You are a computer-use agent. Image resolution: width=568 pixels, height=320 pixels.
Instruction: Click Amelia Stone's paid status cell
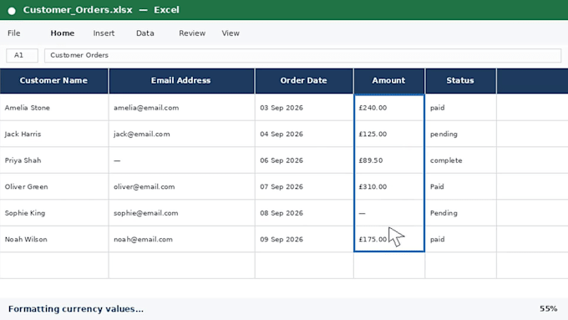(x=460, y=108)
